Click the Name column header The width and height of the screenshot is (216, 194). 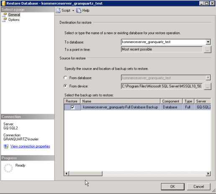click(x=121, y=101)
